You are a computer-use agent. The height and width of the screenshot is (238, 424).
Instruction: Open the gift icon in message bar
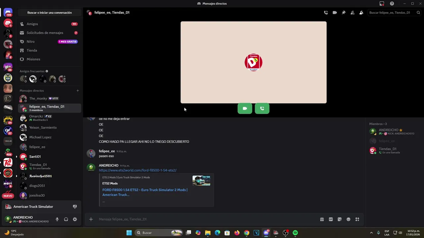point(322,219)
